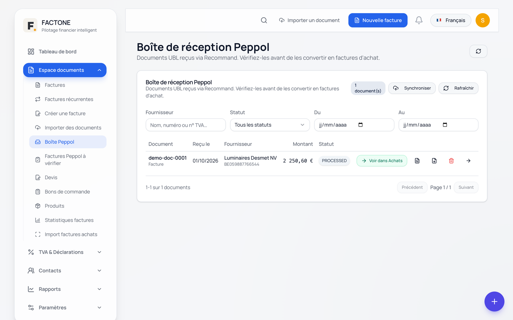Expand the Paramètres chevron
The image size is (513, 320).
[99, 308]
